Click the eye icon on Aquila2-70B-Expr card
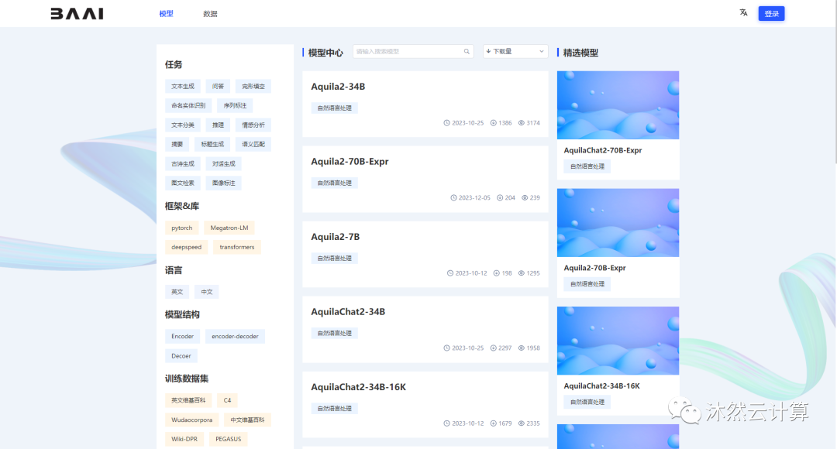This screenshot has width=837, height=449. 525,198
